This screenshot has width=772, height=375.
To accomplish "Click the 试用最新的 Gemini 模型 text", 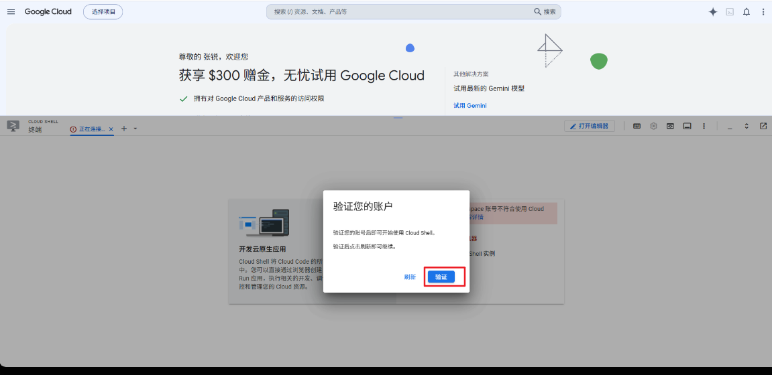I will coord(489,88).
